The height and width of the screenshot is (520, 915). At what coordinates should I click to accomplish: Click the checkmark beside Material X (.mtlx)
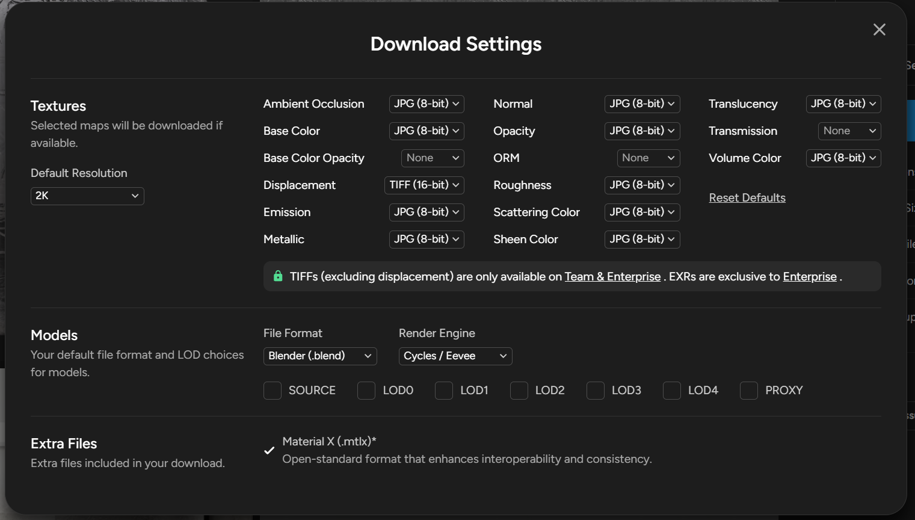[269, 450]
